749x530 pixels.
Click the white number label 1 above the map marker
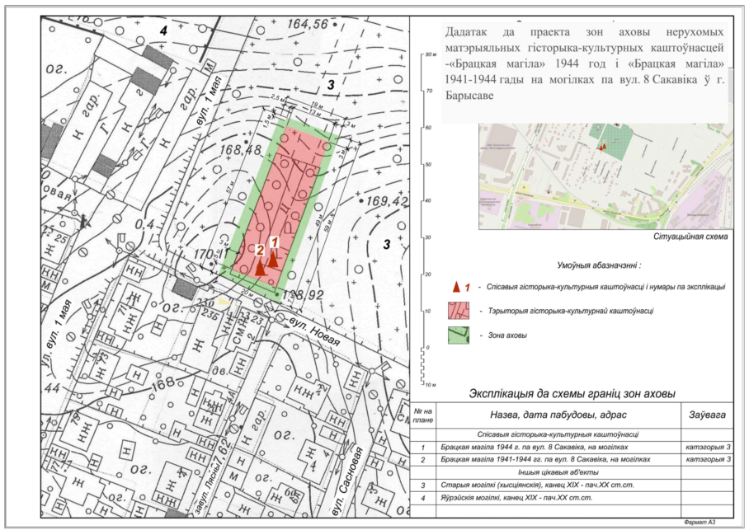(274, 242)
